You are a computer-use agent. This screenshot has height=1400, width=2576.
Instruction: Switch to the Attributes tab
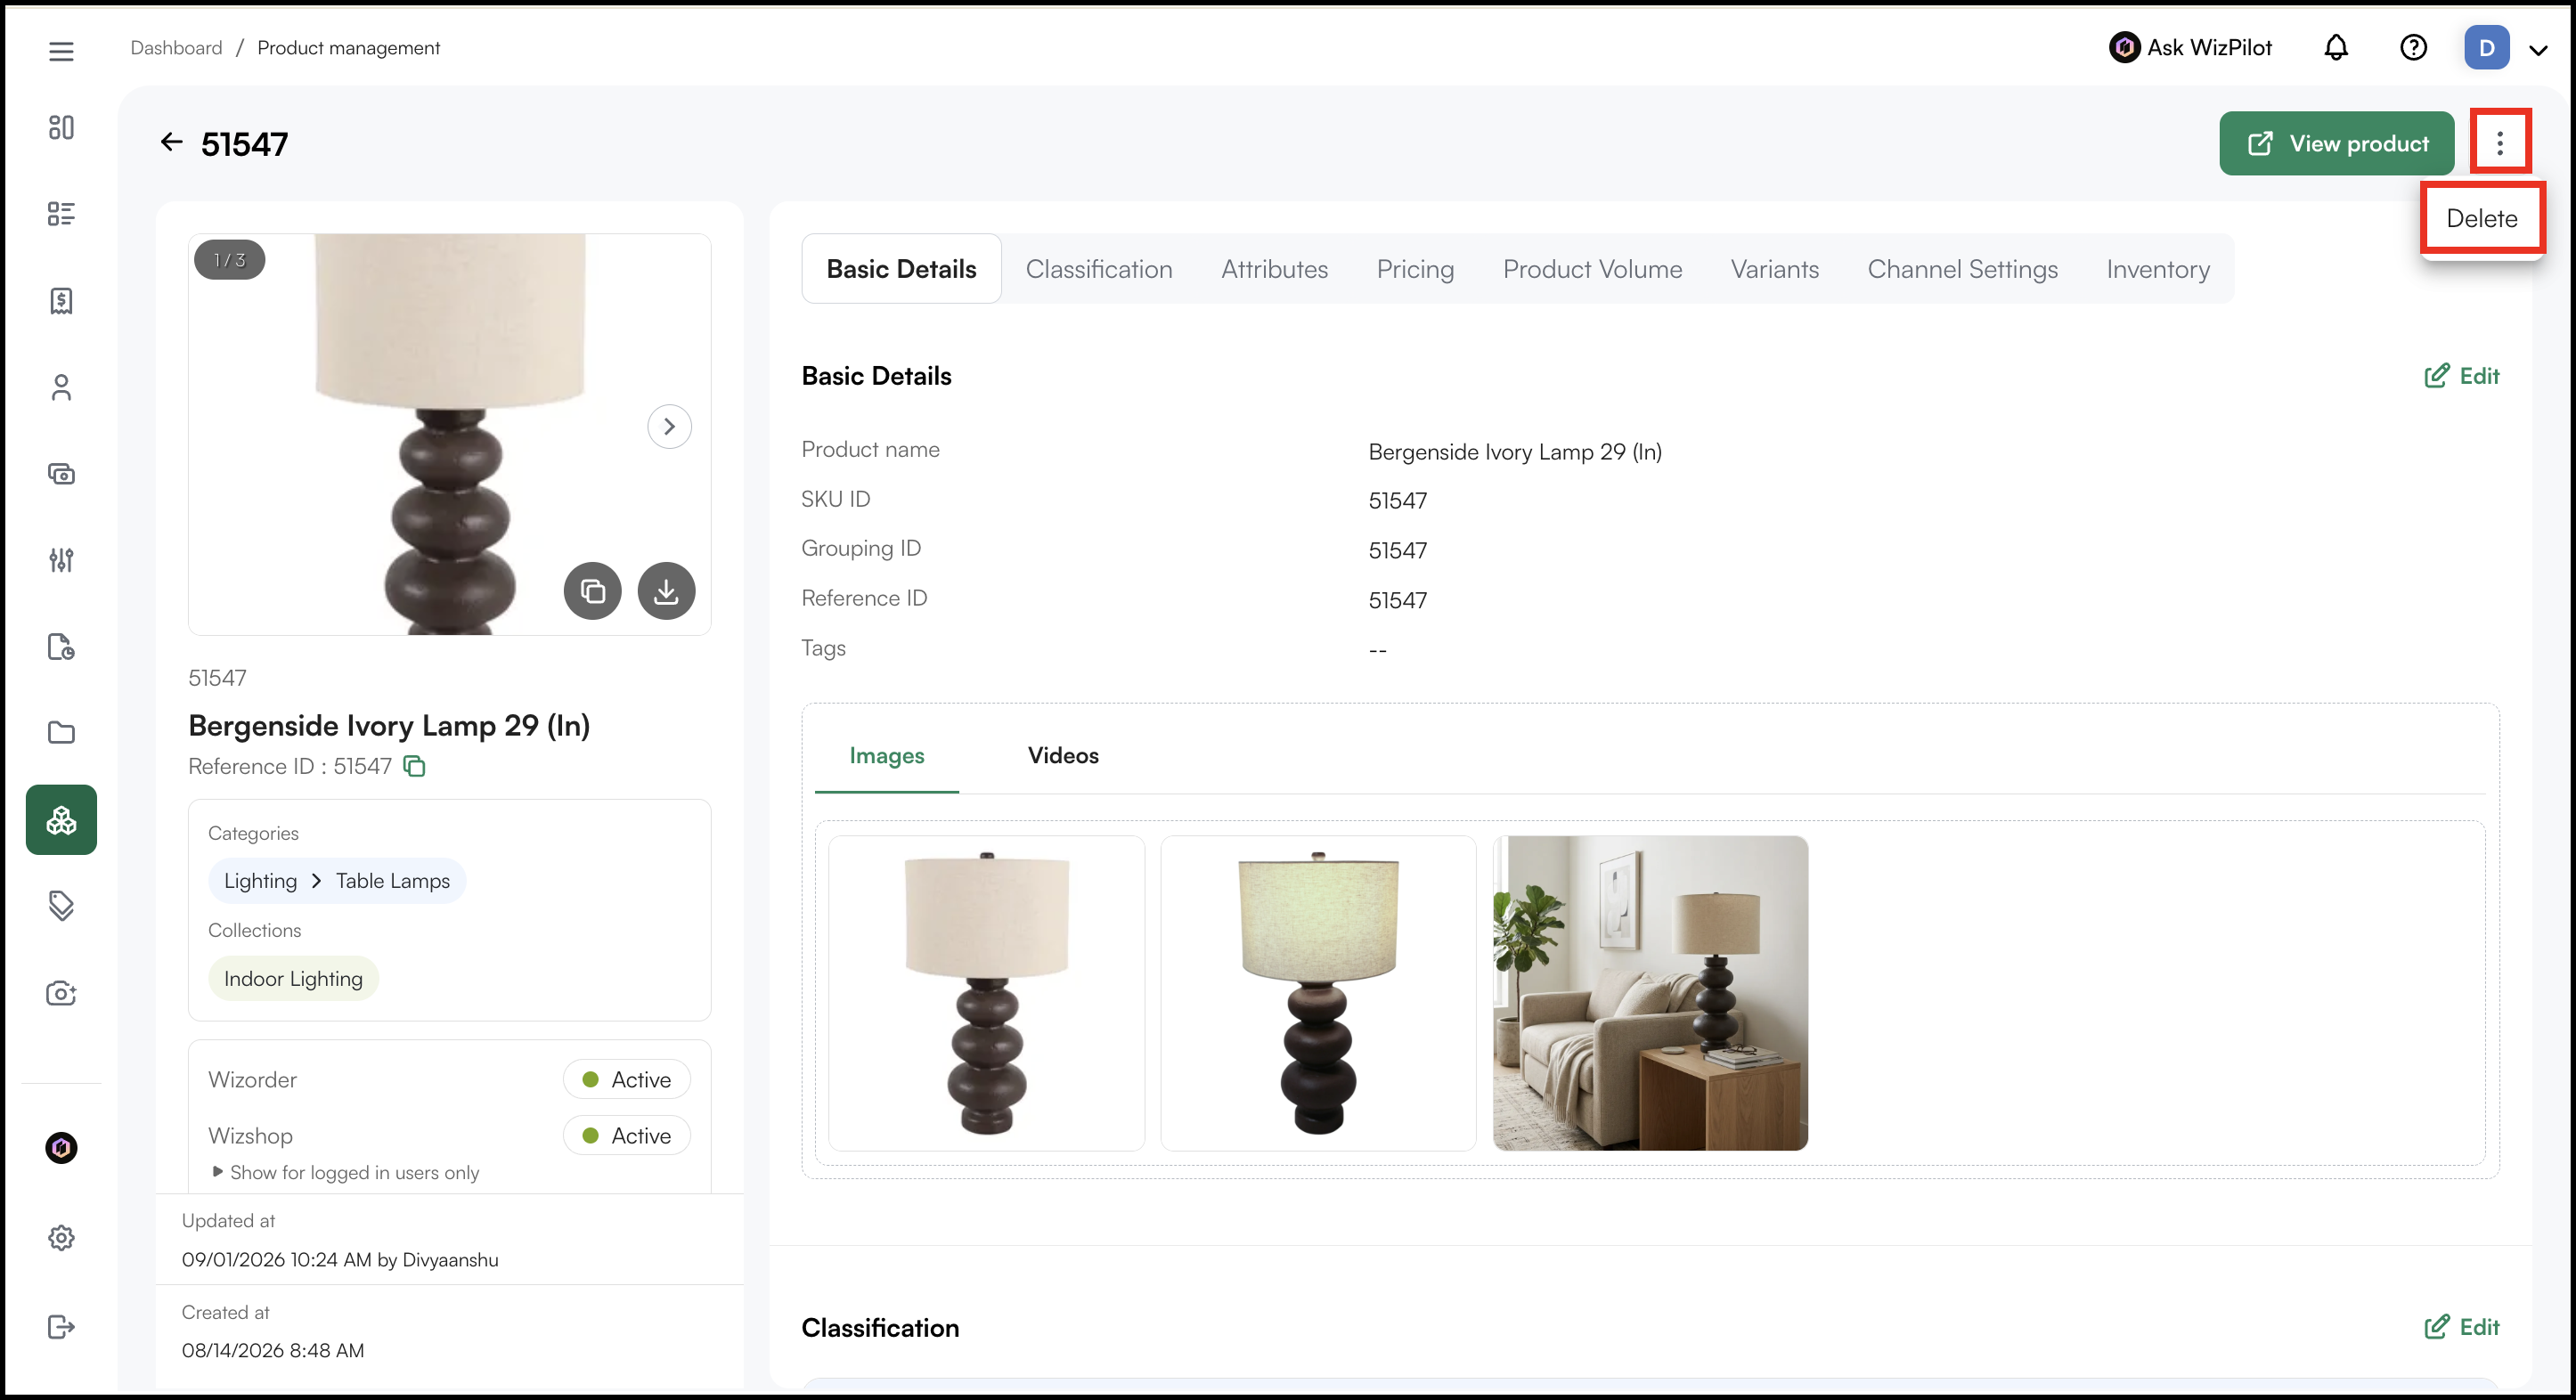click(x=1274, y=269)
